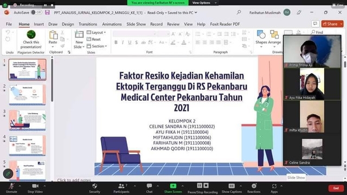This screenshot has width=347, height=195.
Task: Open the Font dialog launcher
Action: 190,52
